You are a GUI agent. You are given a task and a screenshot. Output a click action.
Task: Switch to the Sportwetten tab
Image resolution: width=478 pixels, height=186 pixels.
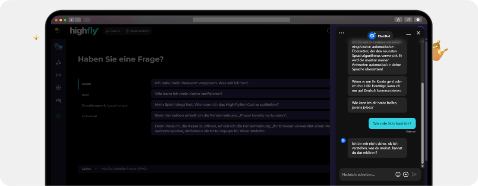coord(138,31)
